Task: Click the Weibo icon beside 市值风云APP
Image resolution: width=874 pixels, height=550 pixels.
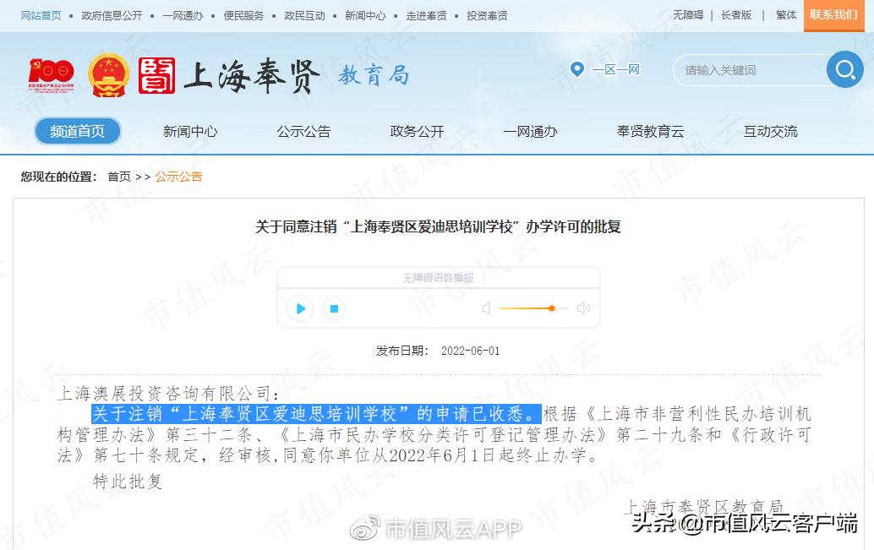Action: (363, 528)
